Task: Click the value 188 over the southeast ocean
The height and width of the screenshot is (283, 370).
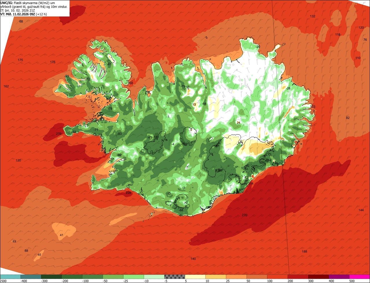Action: pyautogui.click(x=304, y=251)
